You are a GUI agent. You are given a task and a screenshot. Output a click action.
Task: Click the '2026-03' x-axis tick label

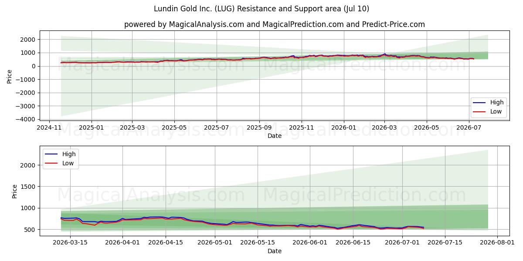coord(384,127)
